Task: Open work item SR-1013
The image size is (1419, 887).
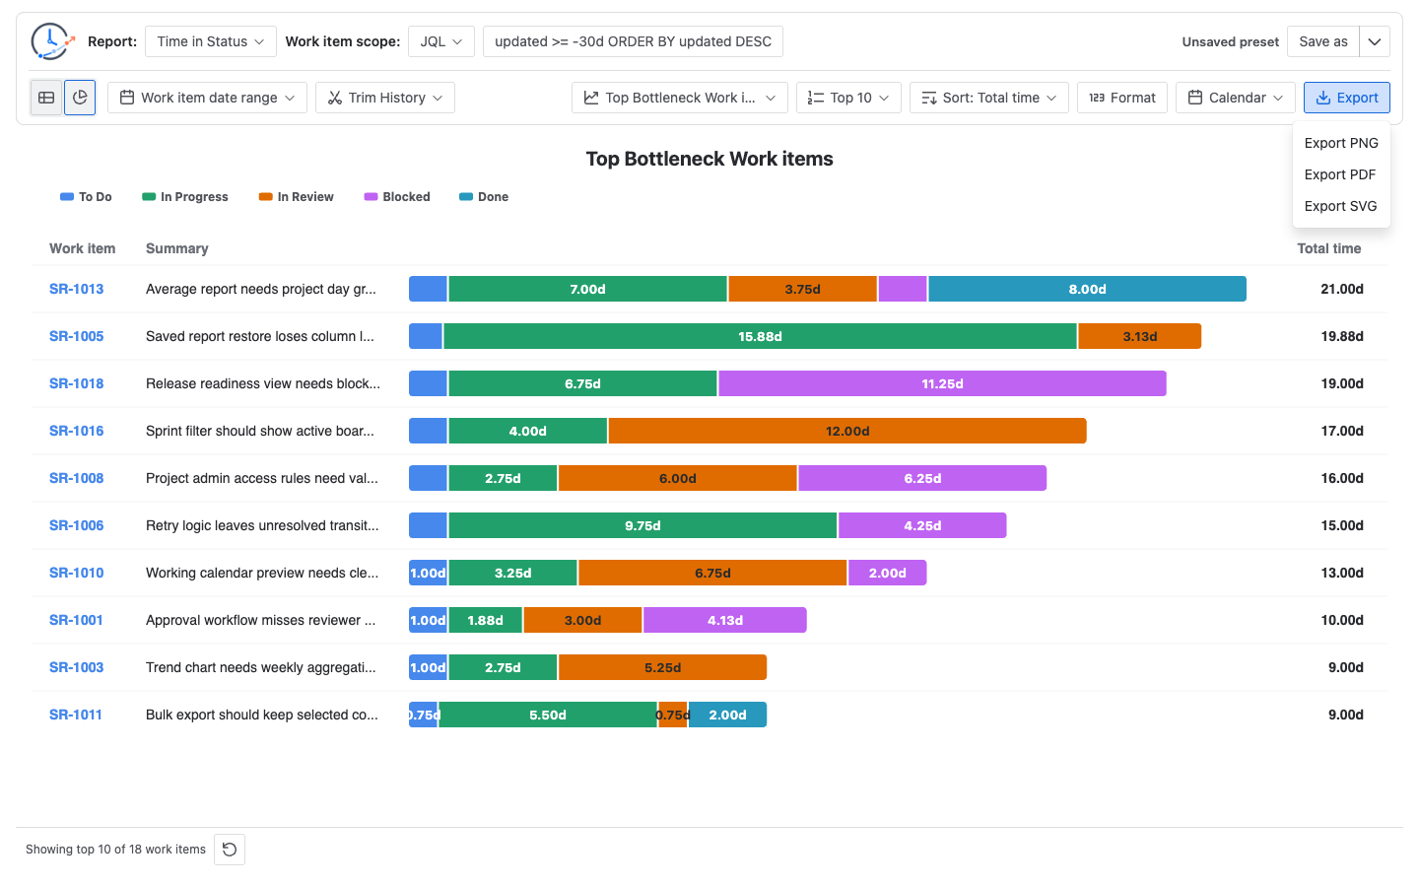Action: [77, 289]
